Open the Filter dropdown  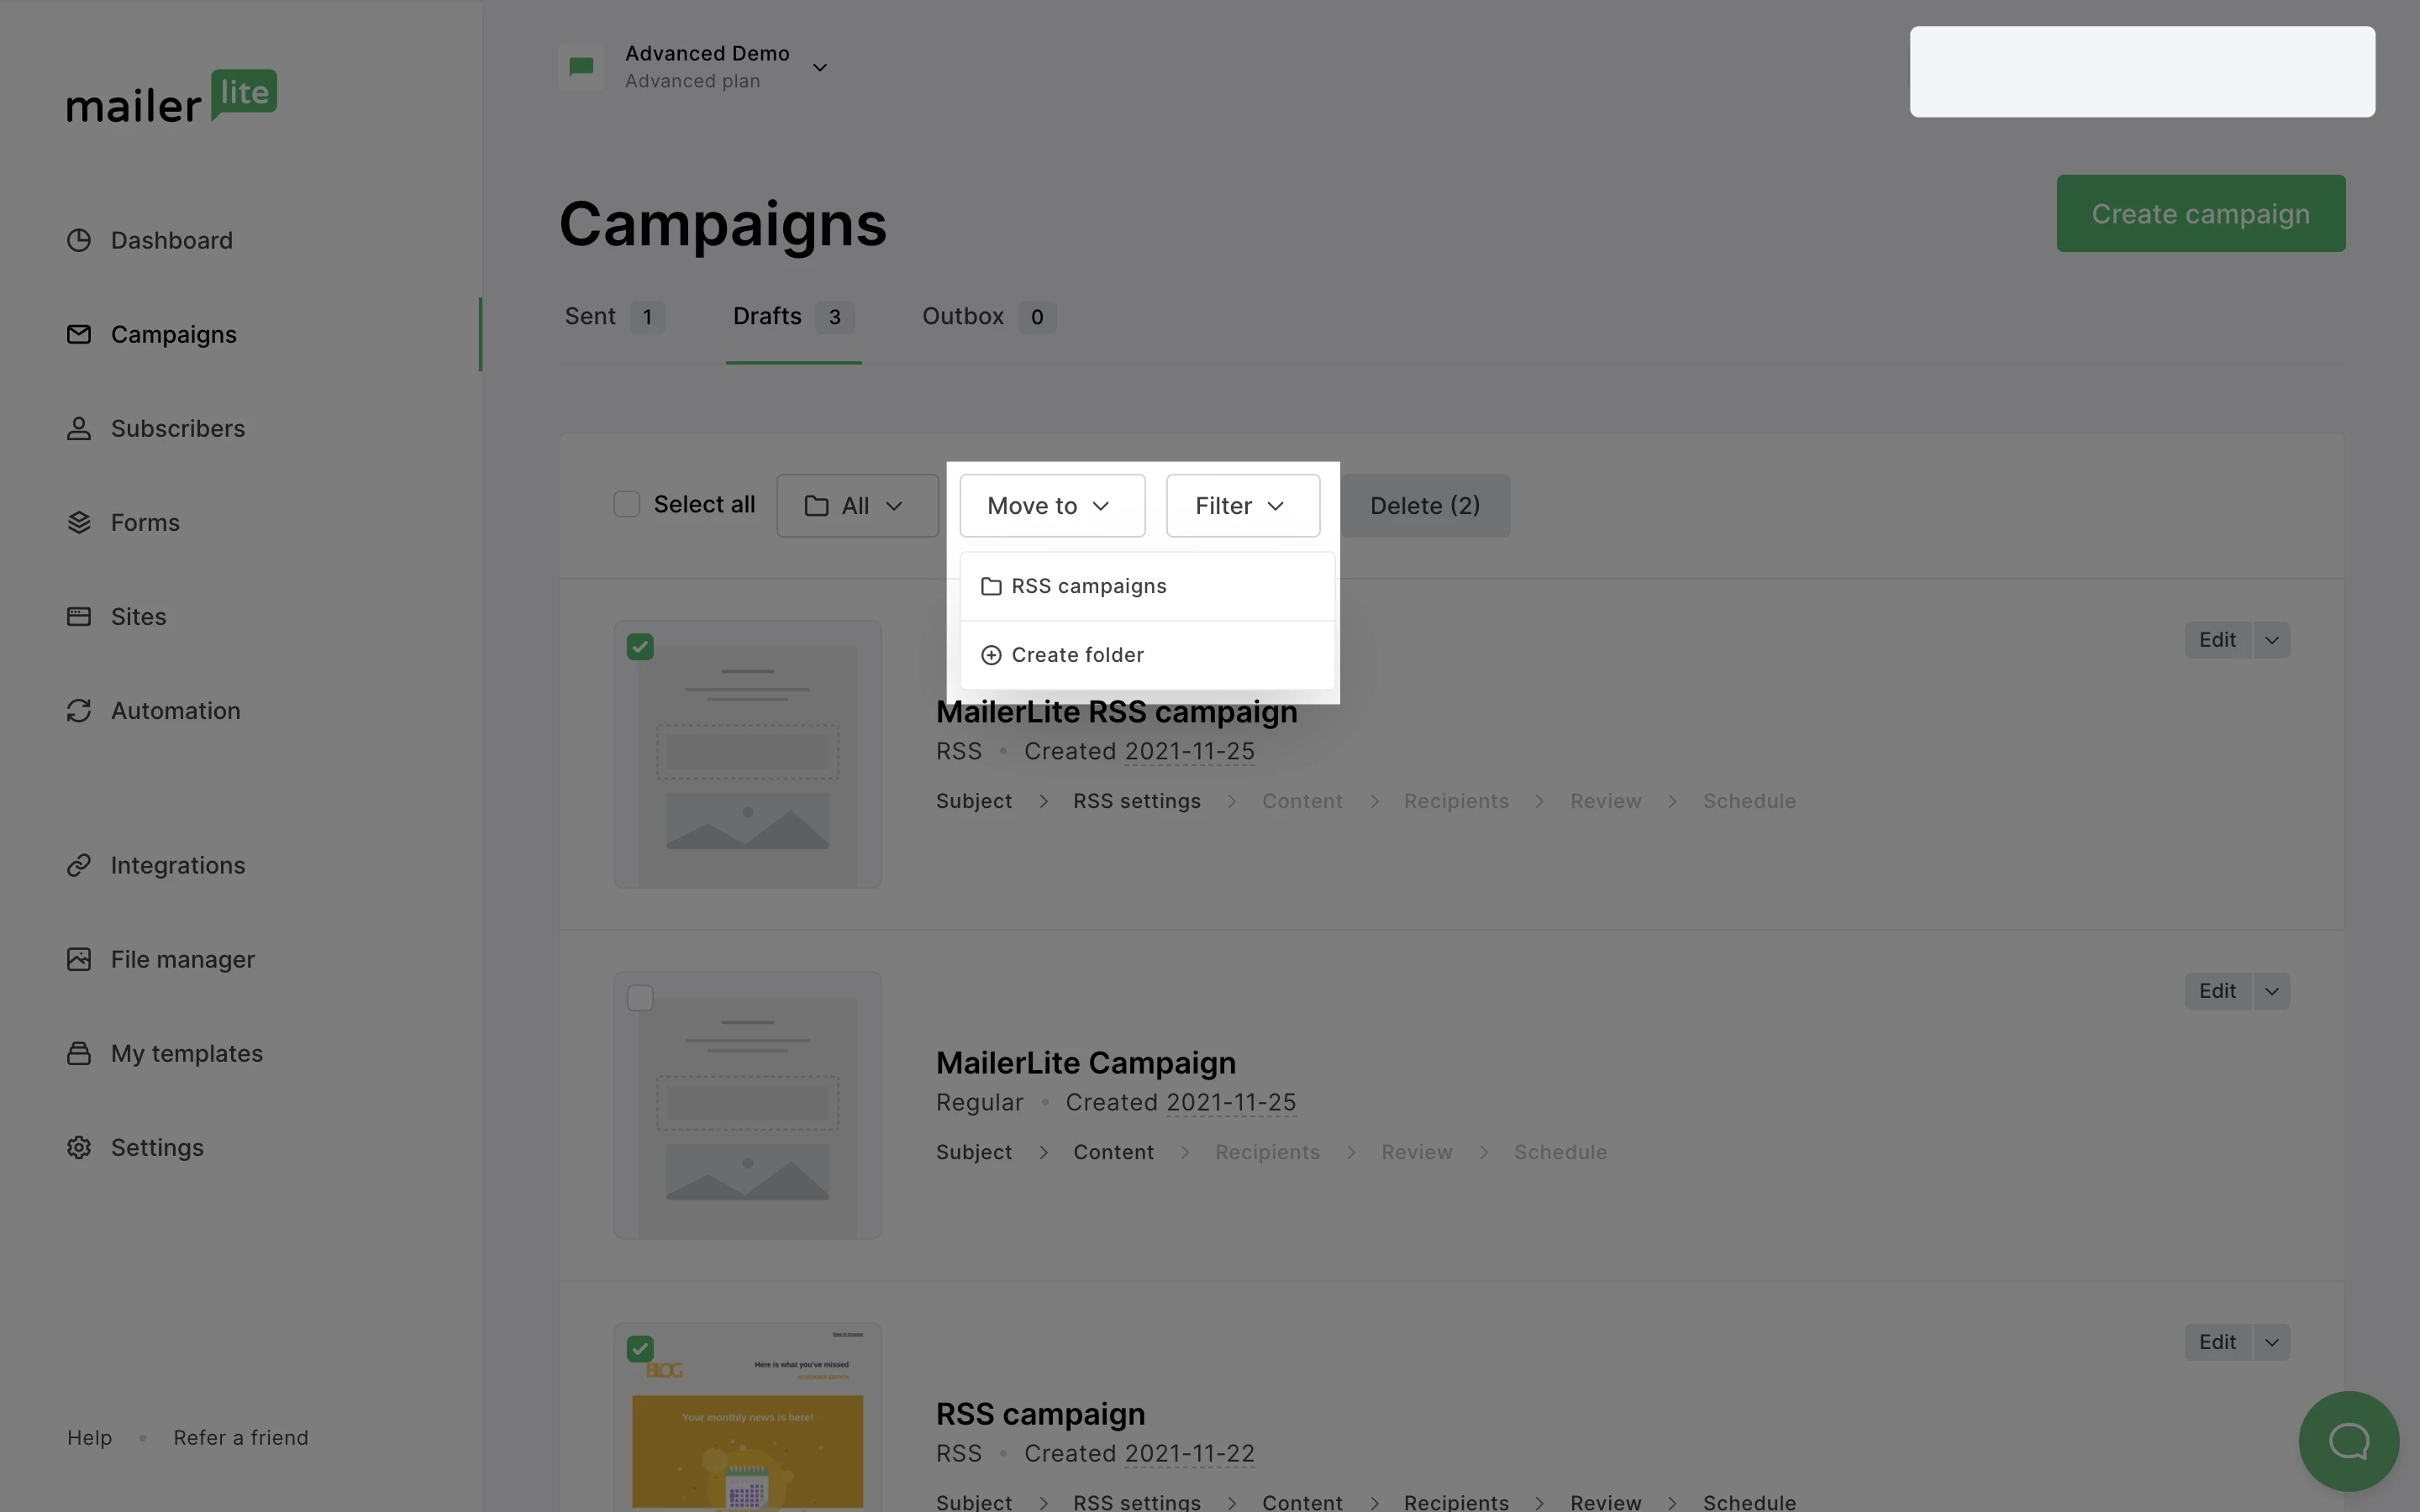click(x=1242, y=505)
